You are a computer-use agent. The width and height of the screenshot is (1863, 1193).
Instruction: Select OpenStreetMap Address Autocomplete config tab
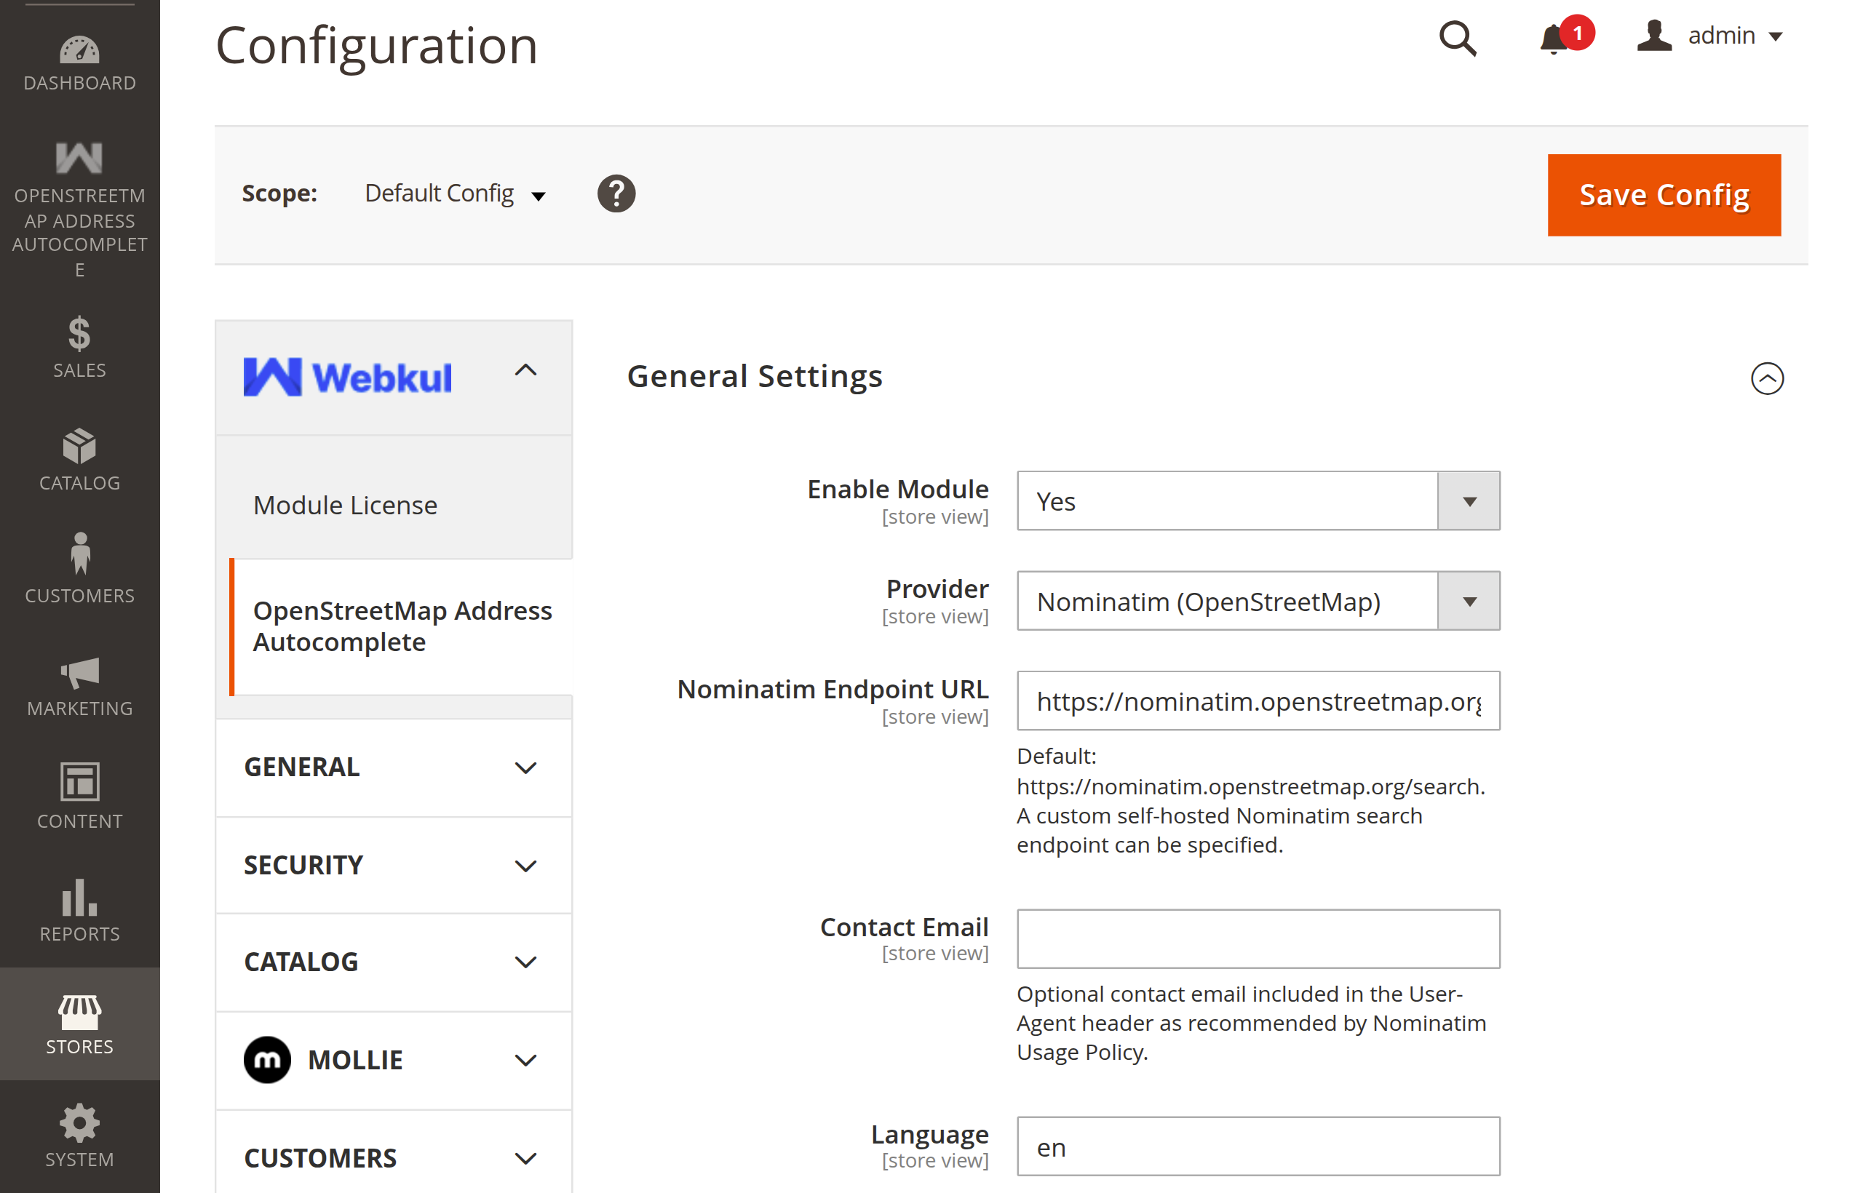(x=402, y=627)
